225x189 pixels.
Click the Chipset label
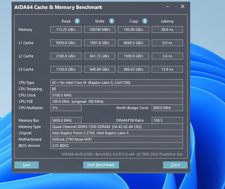pyautogui.click(x=25, y=133)
